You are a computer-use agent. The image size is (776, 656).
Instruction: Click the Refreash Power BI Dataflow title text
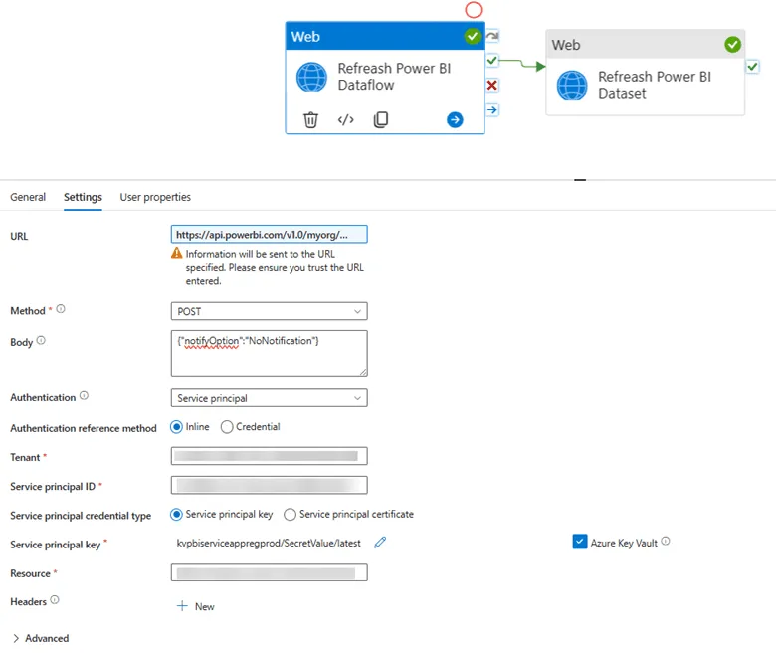pyautogui.click(x=394, y=77)
